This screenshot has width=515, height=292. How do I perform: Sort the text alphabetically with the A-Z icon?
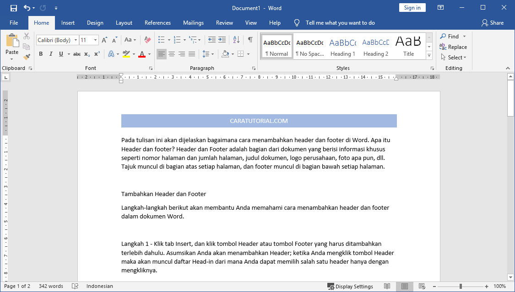coord(236,40)
